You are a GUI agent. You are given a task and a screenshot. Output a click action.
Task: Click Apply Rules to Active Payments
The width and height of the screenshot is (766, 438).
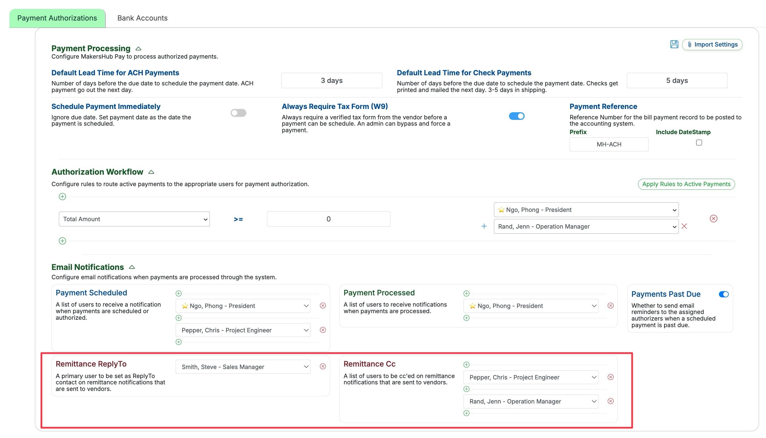point(686,184)
